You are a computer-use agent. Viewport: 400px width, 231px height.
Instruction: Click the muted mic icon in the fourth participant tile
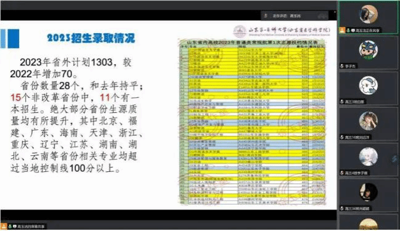(342, 137)
